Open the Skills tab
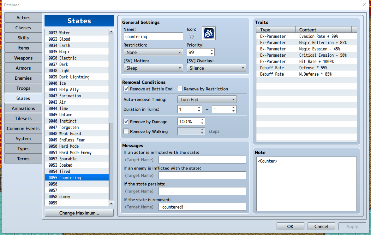The height and width of the screenshot is (235, 371). coord(23,38)
